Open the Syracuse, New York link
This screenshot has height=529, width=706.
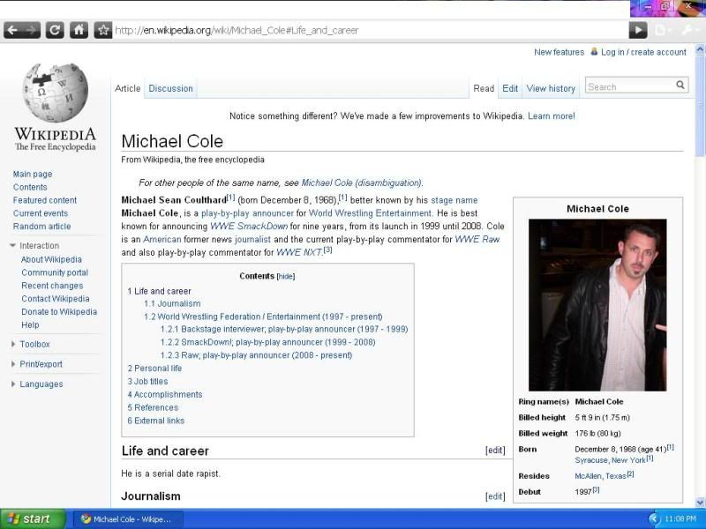point(610,460)
